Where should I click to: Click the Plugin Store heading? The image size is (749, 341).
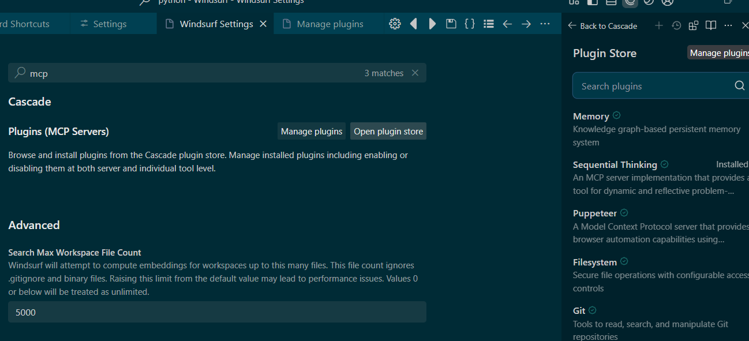(605, 53)
